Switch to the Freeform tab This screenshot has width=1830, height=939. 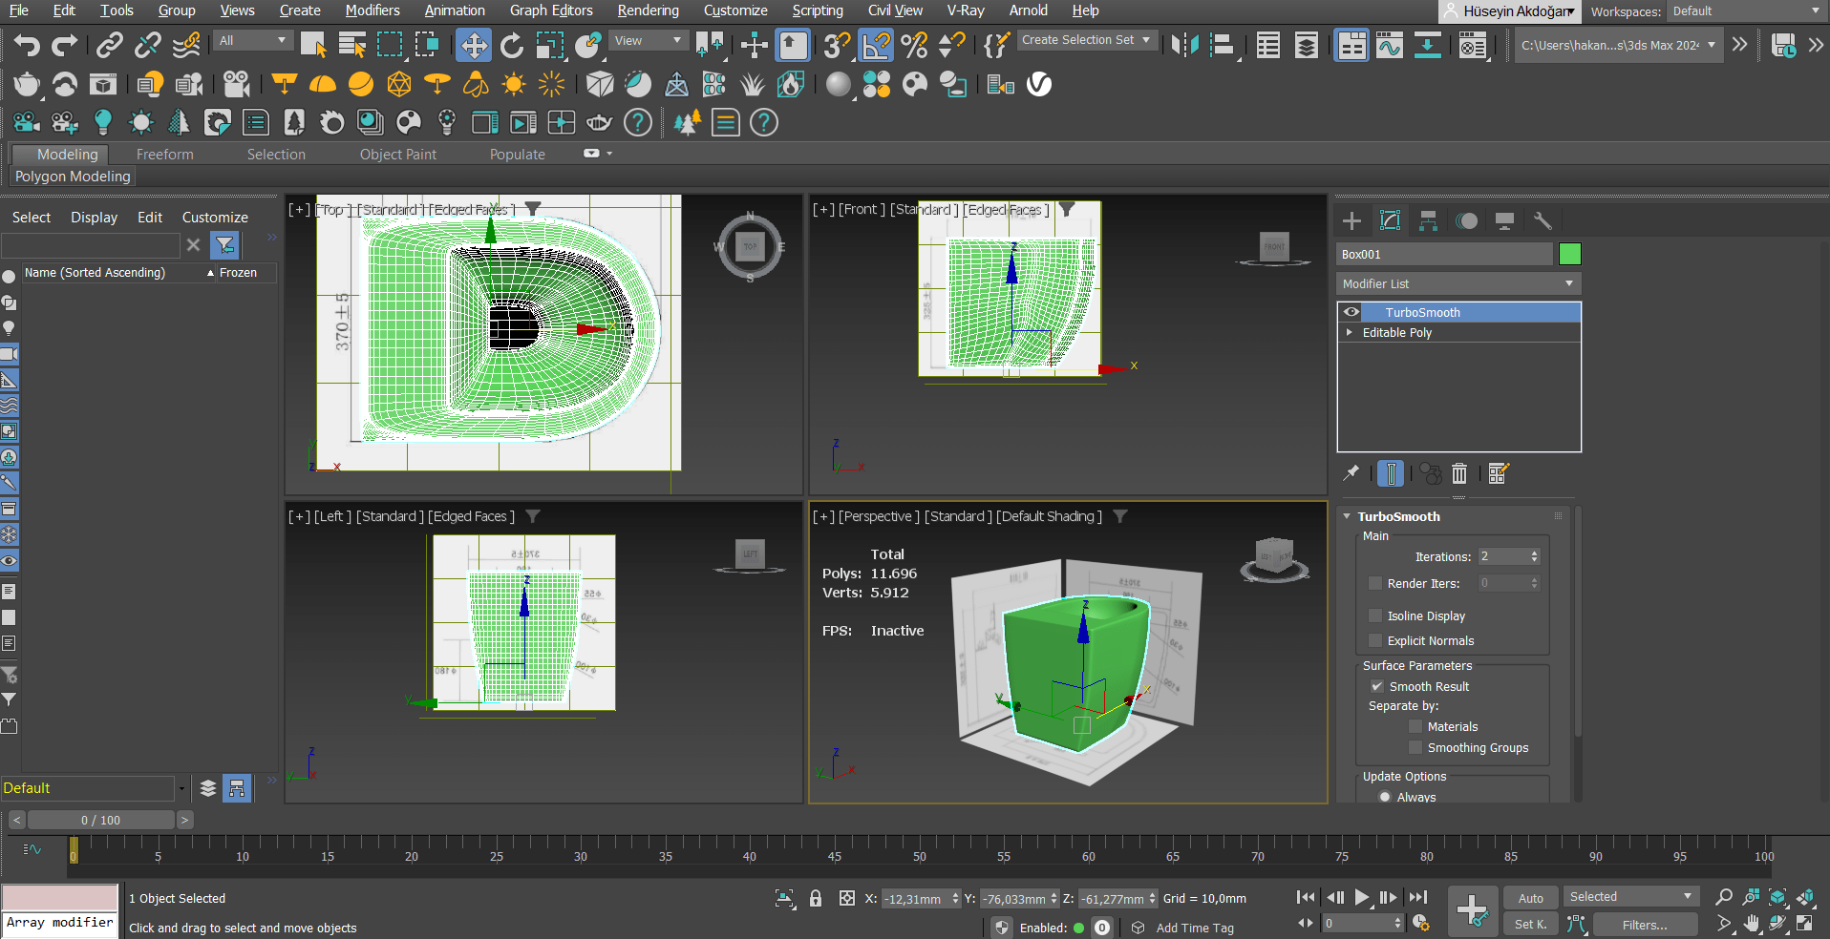[x=164, y=154]
